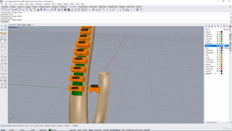Switch to the Top viewport tab

click(19, 25)
